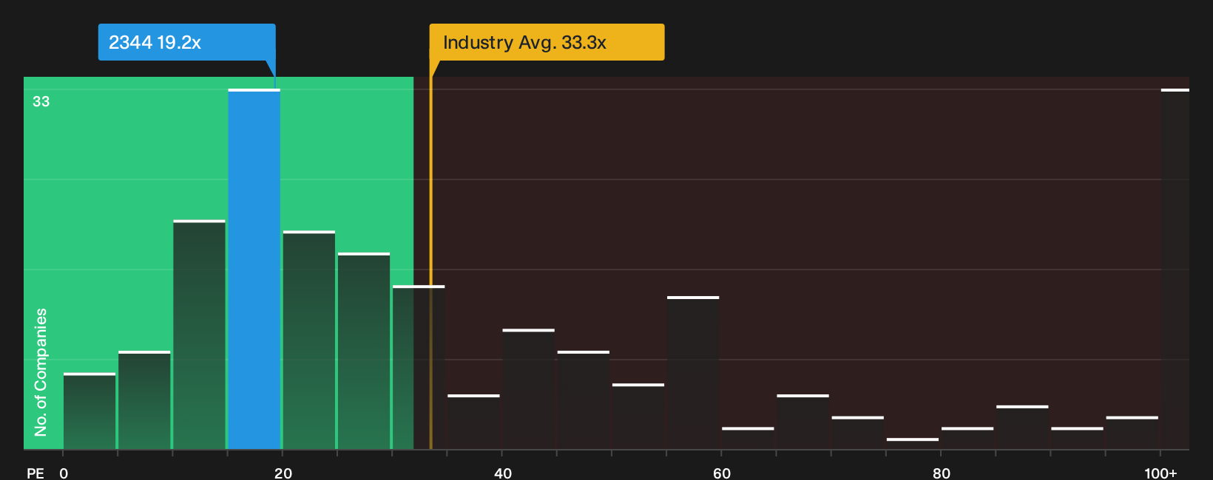Select the short bar for PE 60-65
This screenshot has height=480, width=1213.
point(748,438)
